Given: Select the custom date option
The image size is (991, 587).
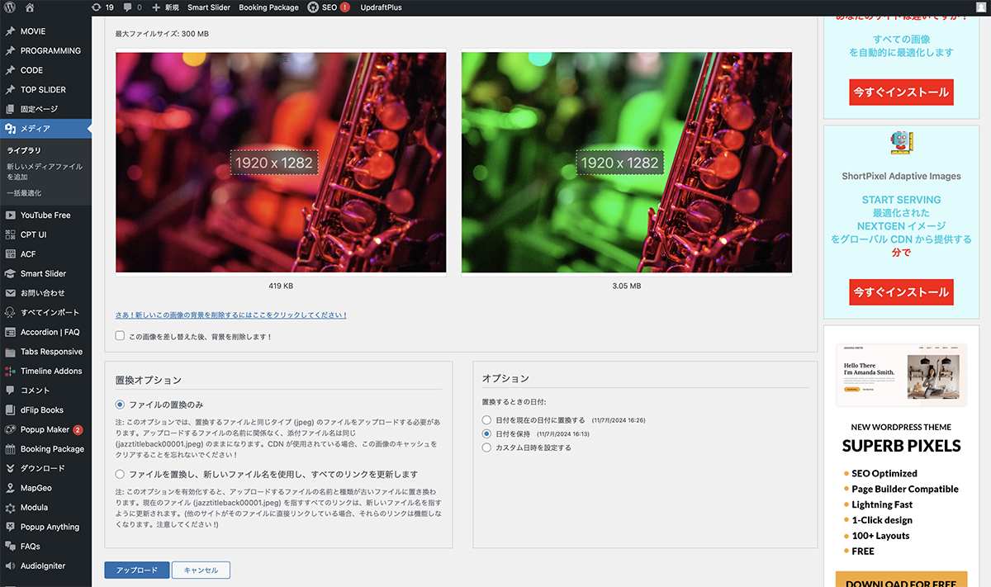Looking at the screenshot, I should (x=487, y=447).
